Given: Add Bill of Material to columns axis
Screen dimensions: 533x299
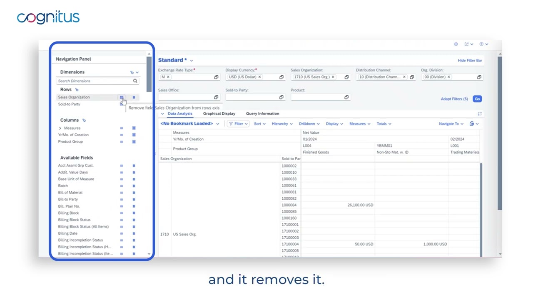Looking at the screenshot, I should (134, 192).
